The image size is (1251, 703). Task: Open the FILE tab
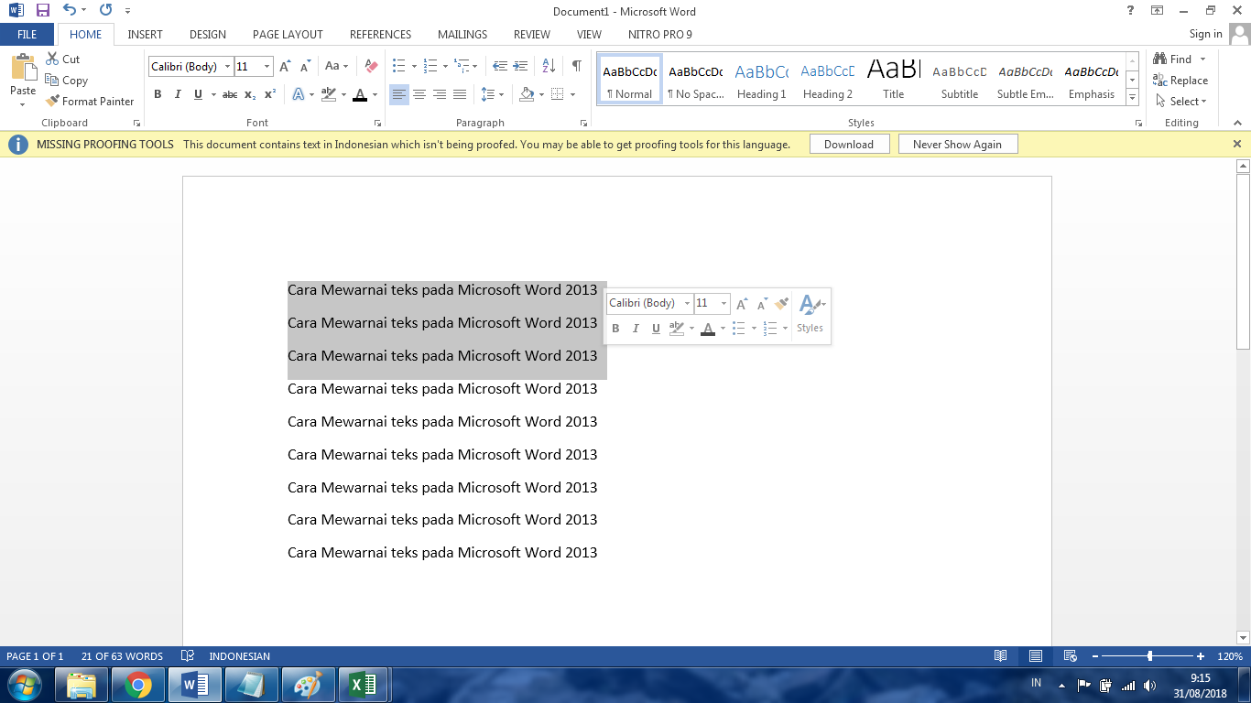[x=27, y=35]
